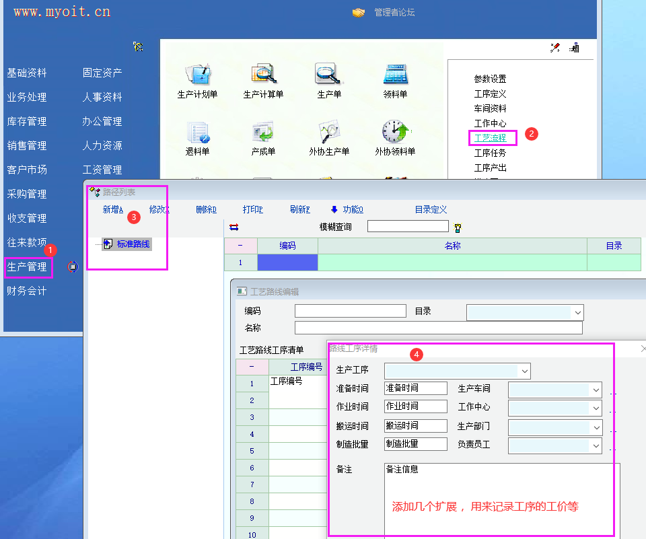The image size is (646, 539).
Task: Click the 工艺流程 link
Action: point(490,139)
